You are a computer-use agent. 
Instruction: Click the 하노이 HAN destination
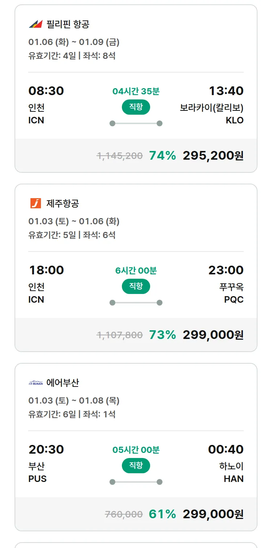231,472
